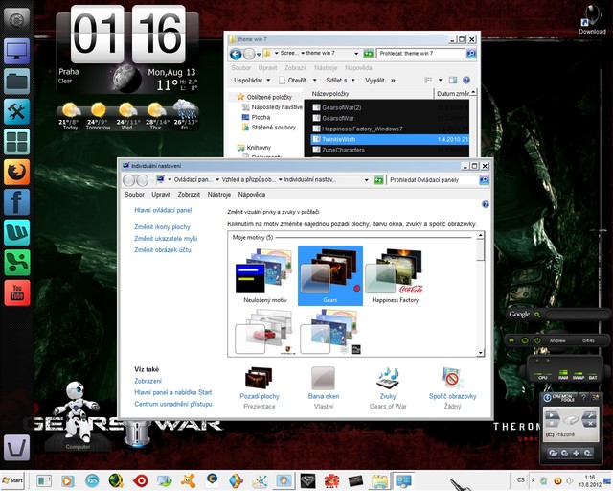
Task: Open Firefox from the left dock
Action: point(17,172)
